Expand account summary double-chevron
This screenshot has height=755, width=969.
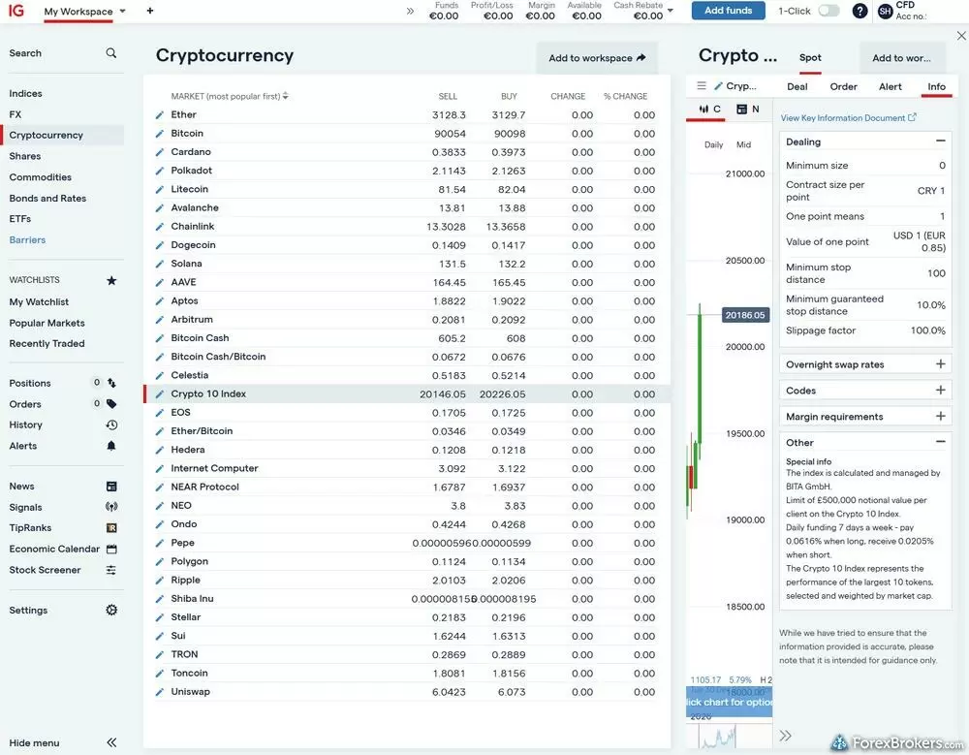(410, 11)
